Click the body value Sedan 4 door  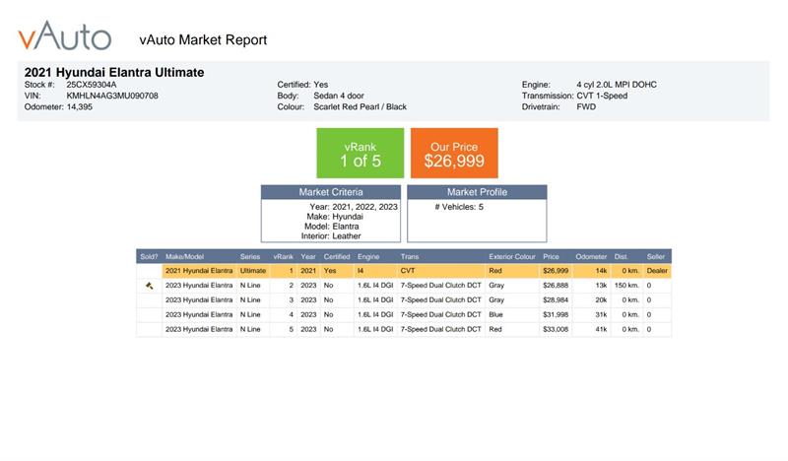click(x=339, y=96)
